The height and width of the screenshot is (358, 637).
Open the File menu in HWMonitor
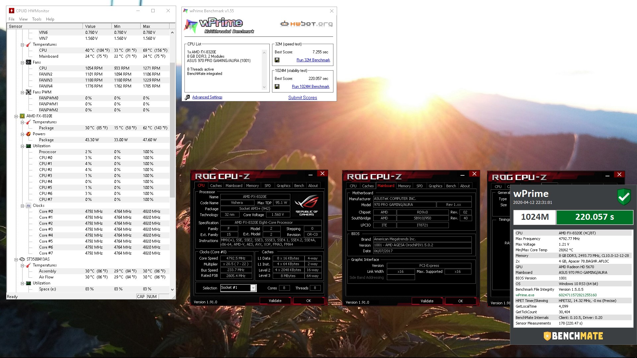click(12, 19)
